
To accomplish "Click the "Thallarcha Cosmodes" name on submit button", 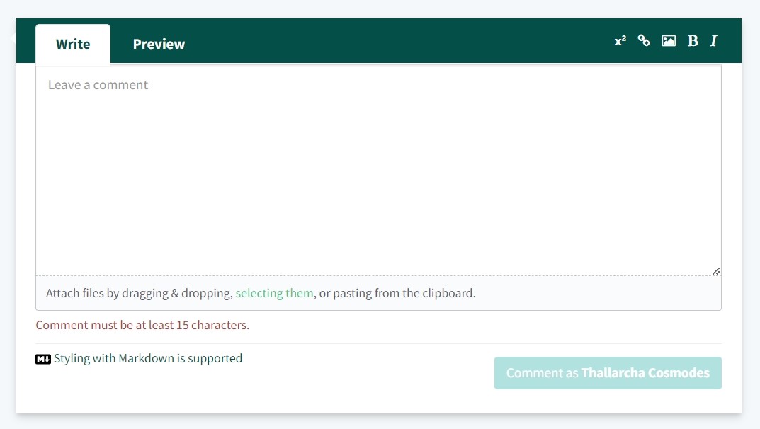I will (x=645, y=373).
